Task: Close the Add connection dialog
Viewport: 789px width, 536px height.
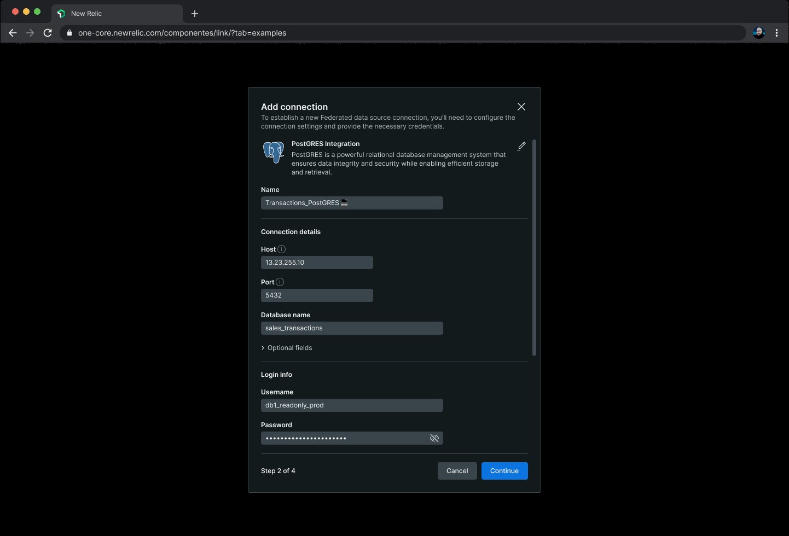Action: pyautogui.click(x=521, y=107)
